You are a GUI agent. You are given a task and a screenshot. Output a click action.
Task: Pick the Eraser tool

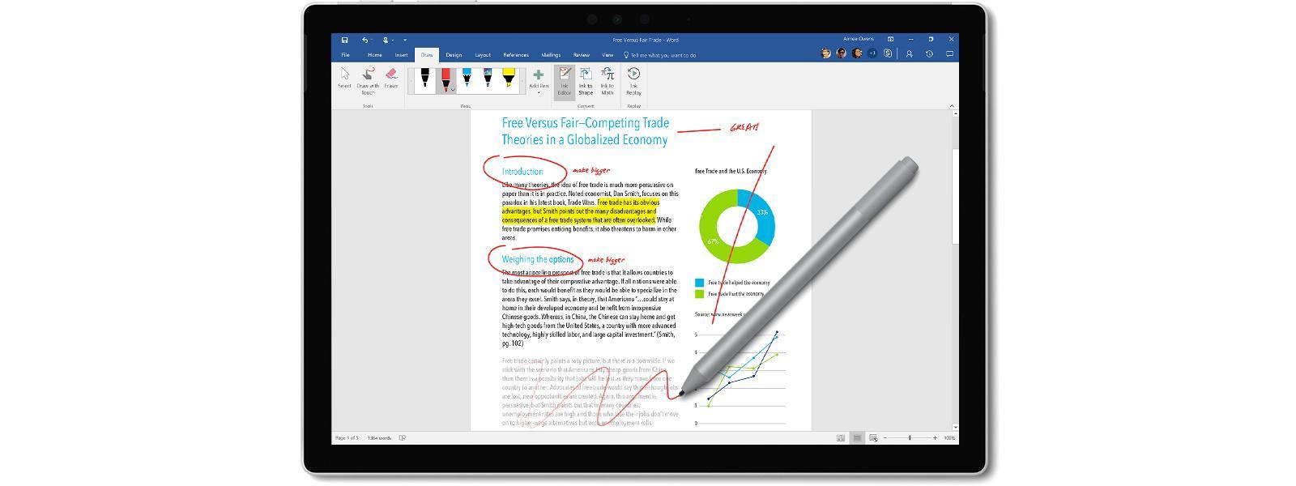coord(391,79)
